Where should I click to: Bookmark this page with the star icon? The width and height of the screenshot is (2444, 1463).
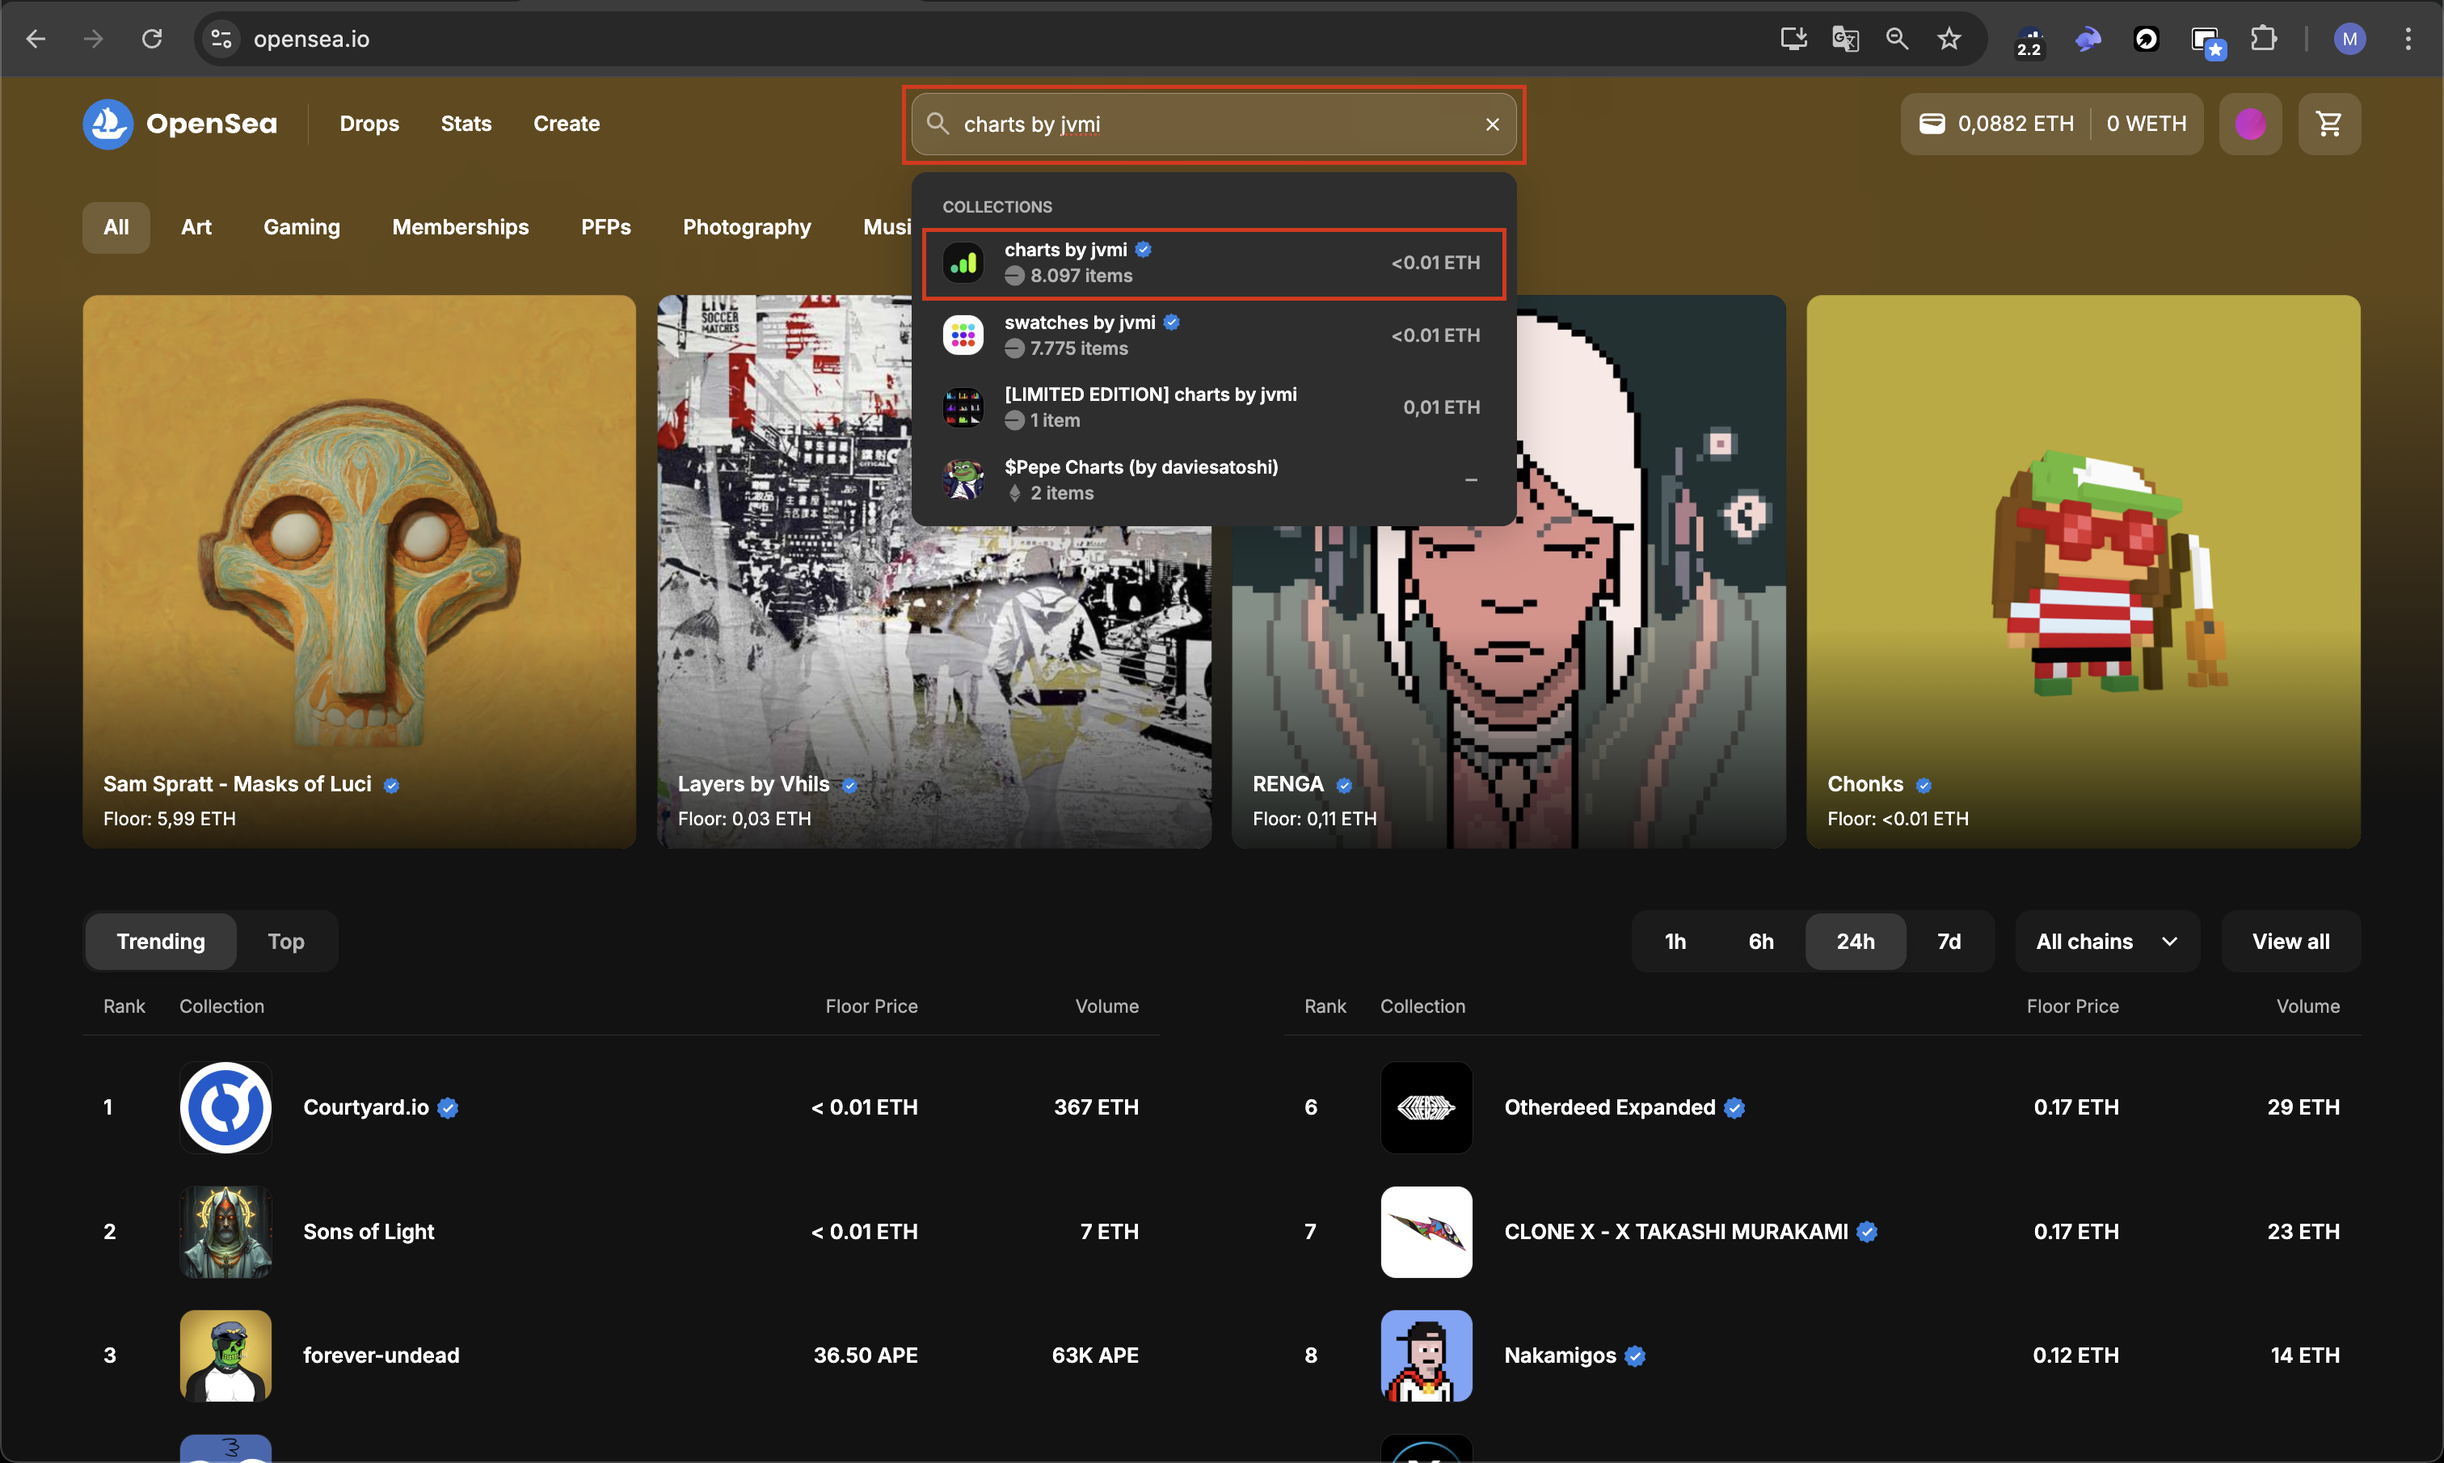(1949, 40)
